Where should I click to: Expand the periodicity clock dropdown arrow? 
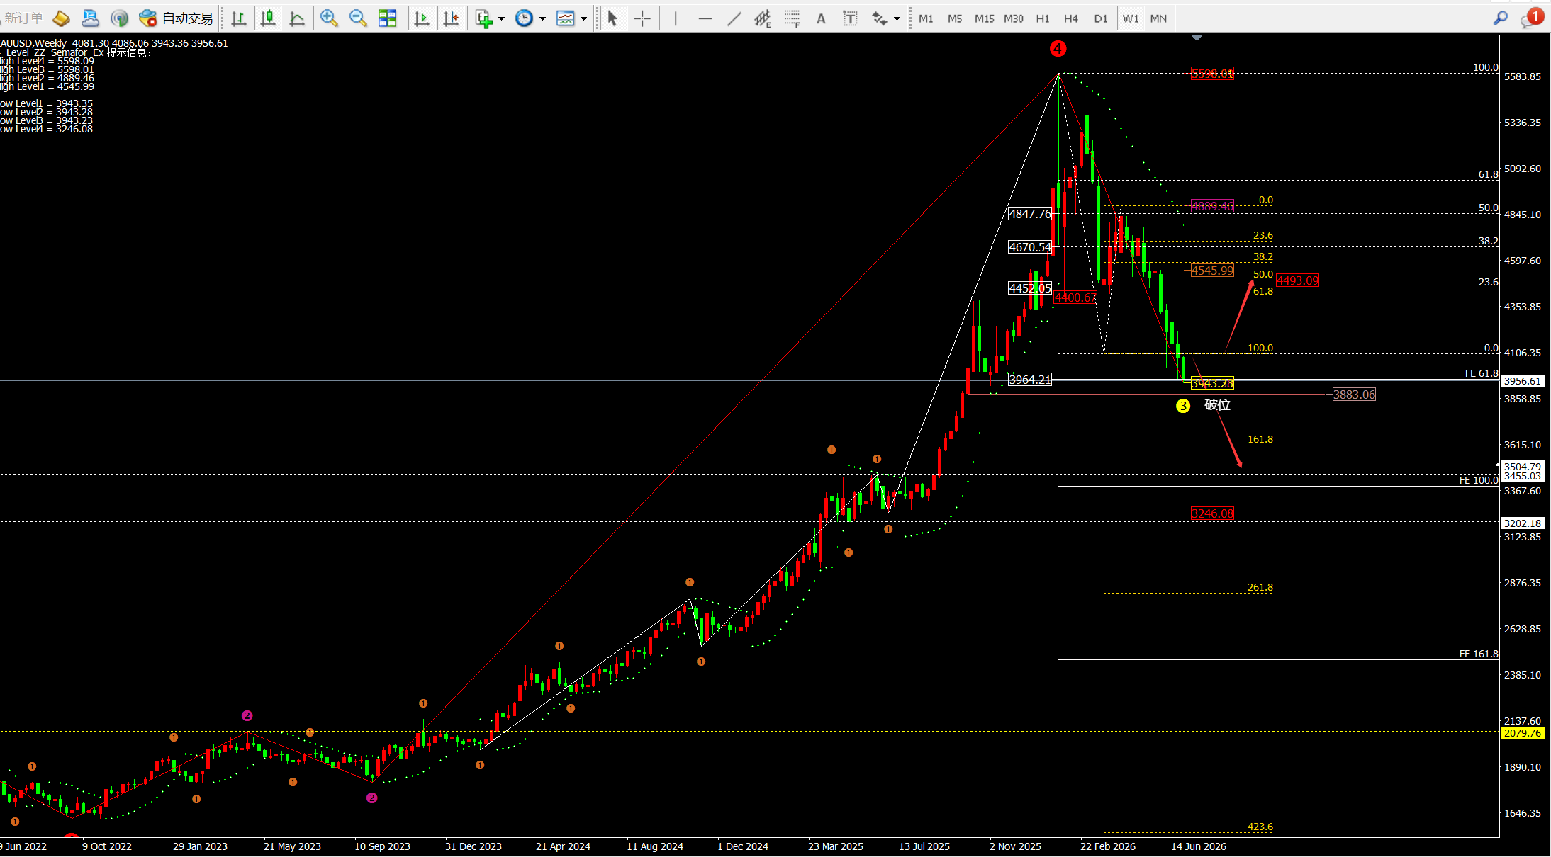click(542, 18)
